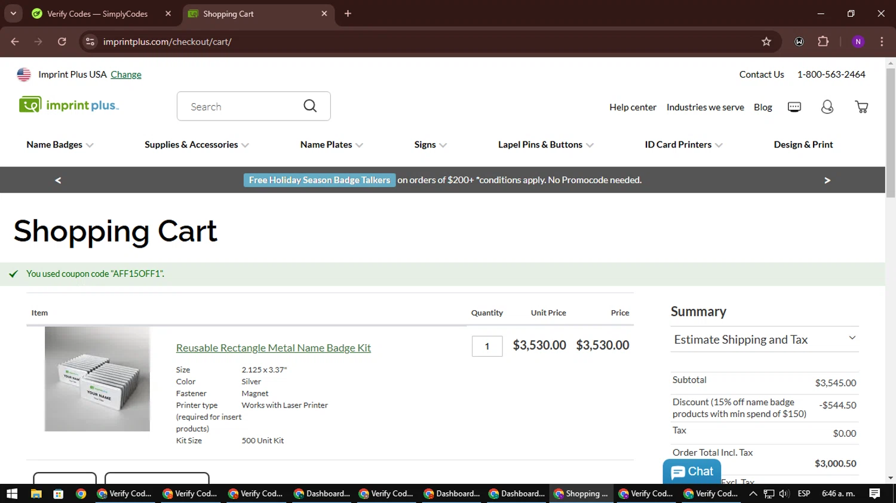
Task: Open Chrome three-dot menu
Action: pos(882,42)
